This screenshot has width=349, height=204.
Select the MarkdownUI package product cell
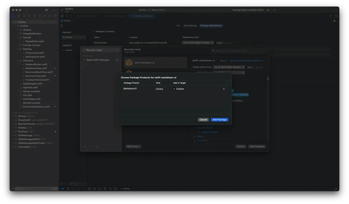point(130,89)
